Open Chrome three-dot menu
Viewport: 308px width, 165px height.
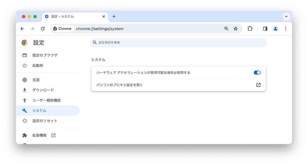(x=286, y=29)
